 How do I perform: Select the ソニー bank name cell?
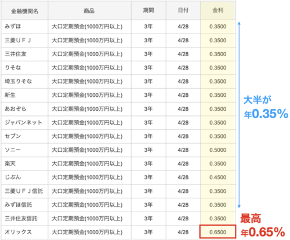(24, 150)
